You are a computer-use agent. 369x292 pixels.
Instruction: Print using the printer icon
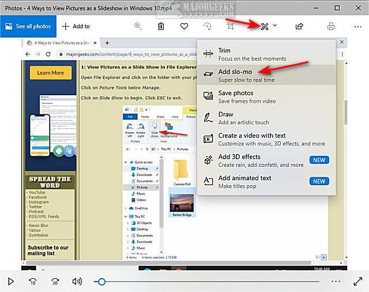tap(331, 26)
